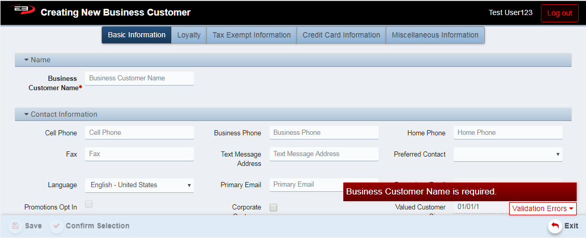Click the Save floppy disk icon
This screenshot has height=238, width=586.
[16, 226]
